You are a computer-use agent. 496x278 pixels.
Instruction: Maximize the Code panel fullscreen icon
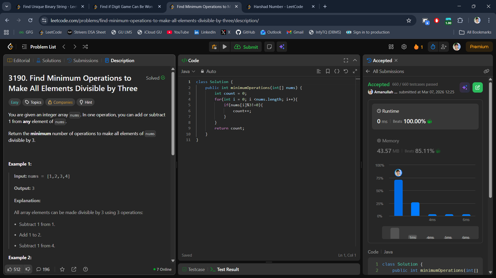[346, 61]
